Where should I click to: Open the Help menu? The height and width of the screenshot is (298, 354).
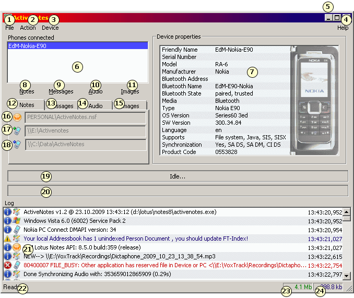[x=343, y=28]
